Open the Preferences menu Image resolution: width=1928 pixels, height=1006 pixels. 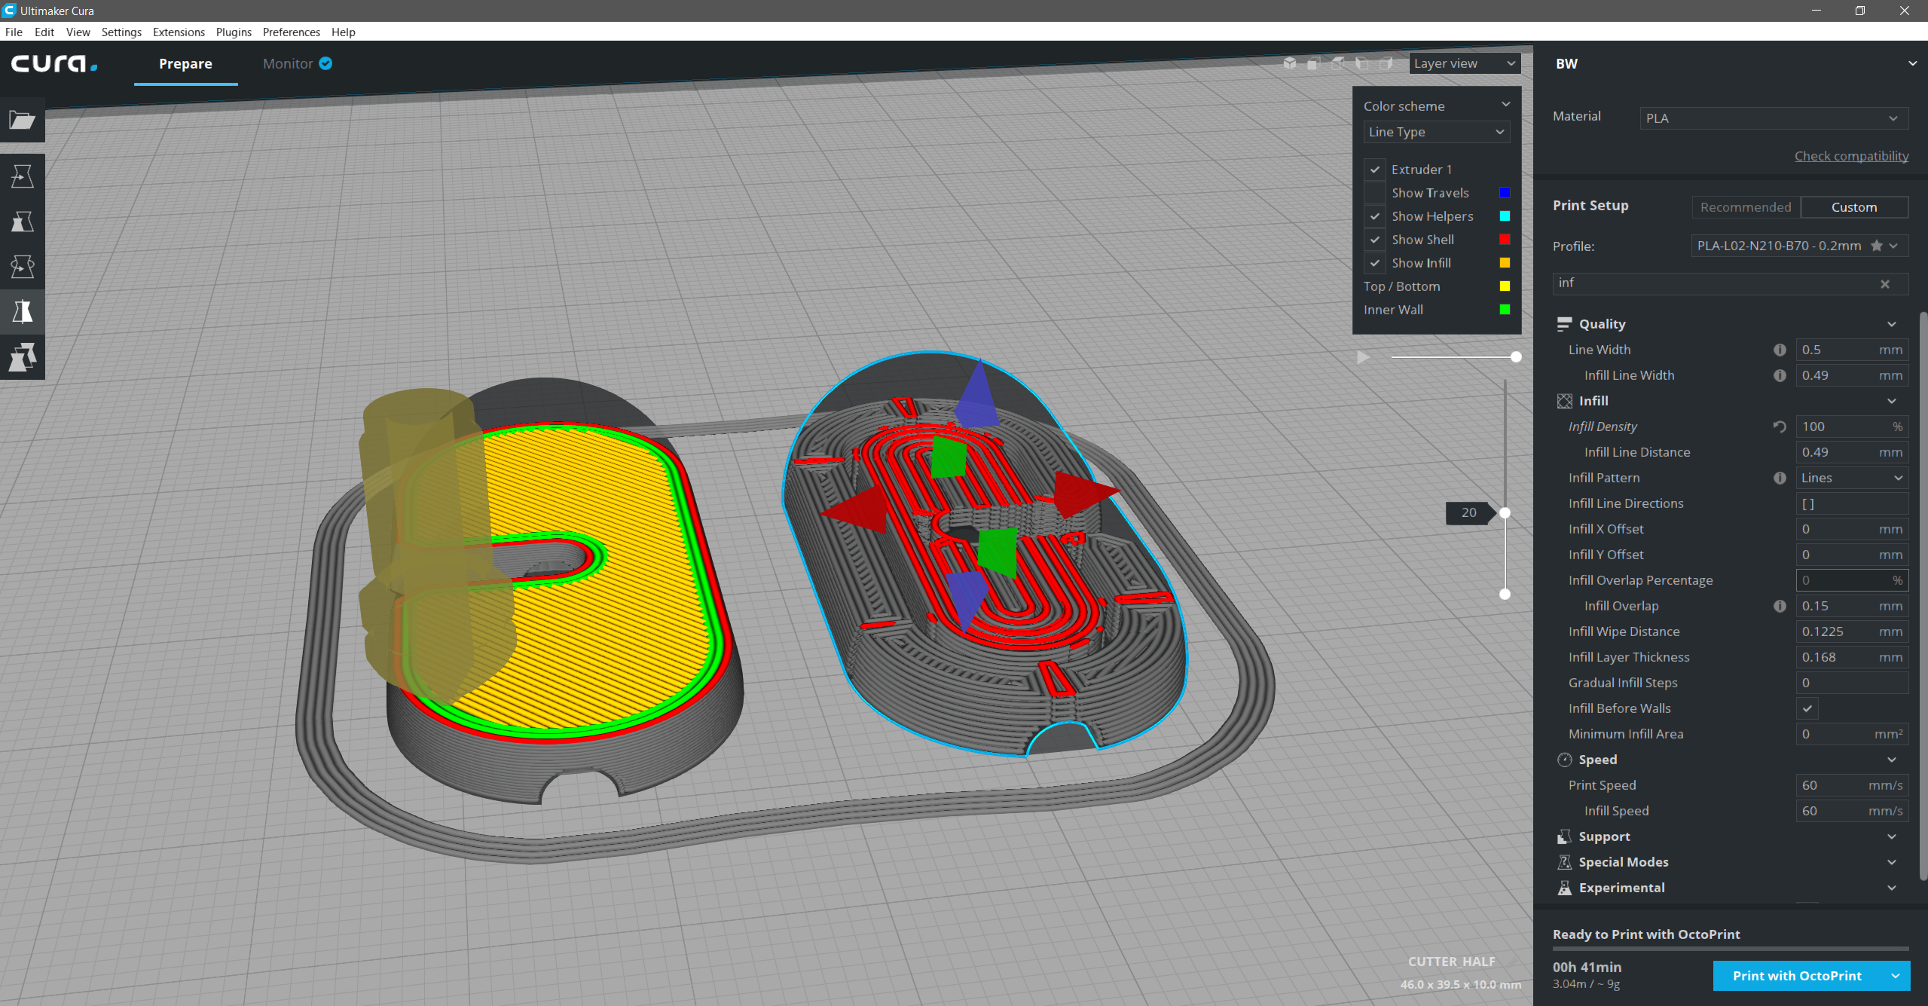click(291, 32)
